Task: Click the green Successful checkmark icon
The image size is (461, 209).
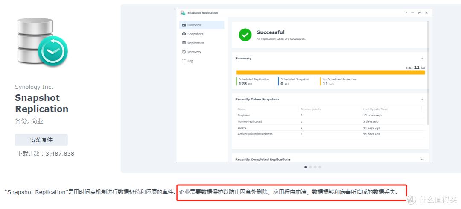Action: tap(245, 35)
